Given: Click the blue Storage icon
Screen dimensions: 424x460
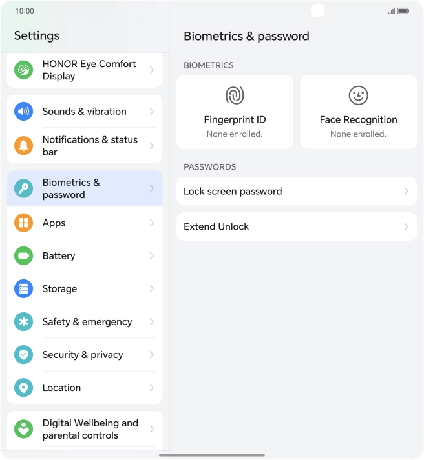Looking at the screenshot, I should (24, 288).
